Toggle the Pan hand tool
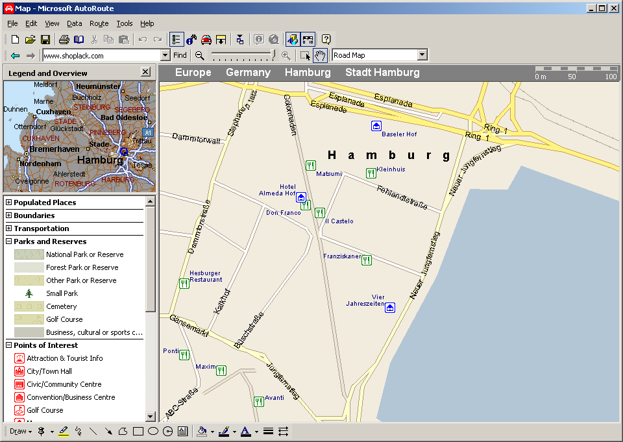 pyautogui.click(x=320, y=56)
